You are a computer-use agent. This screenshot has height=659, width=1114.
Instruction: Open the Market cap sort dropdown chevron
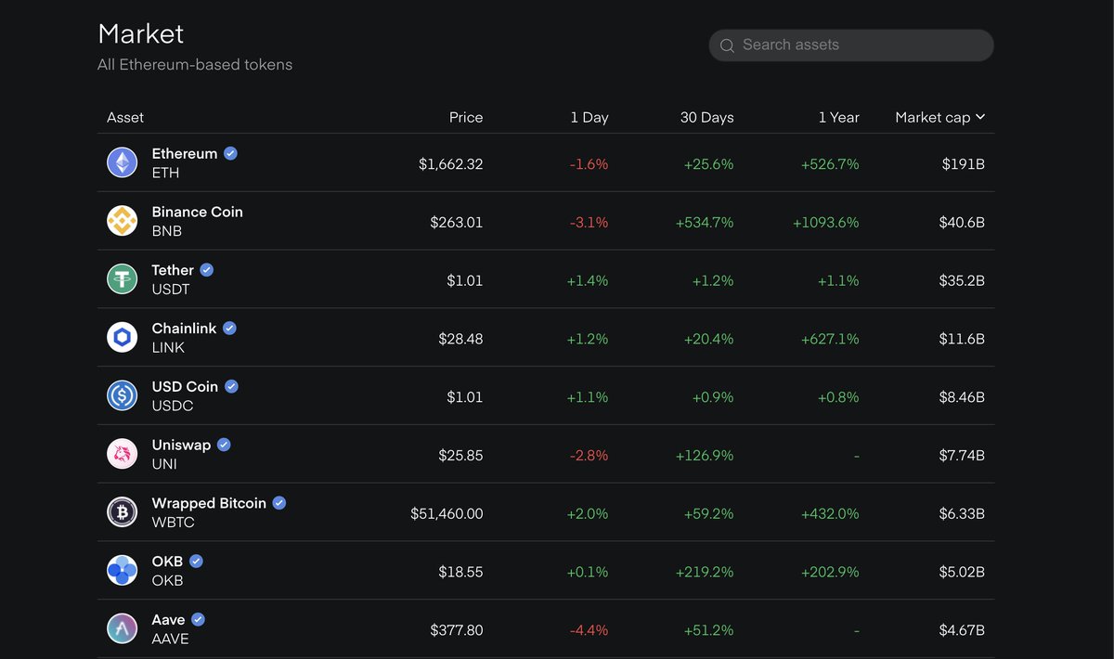pyautogui.click(x=980, y=117)
